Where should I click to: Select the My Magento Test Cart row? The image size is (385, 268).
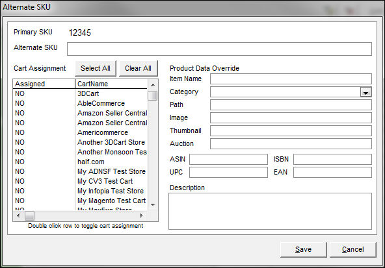(x=80, y=201)
